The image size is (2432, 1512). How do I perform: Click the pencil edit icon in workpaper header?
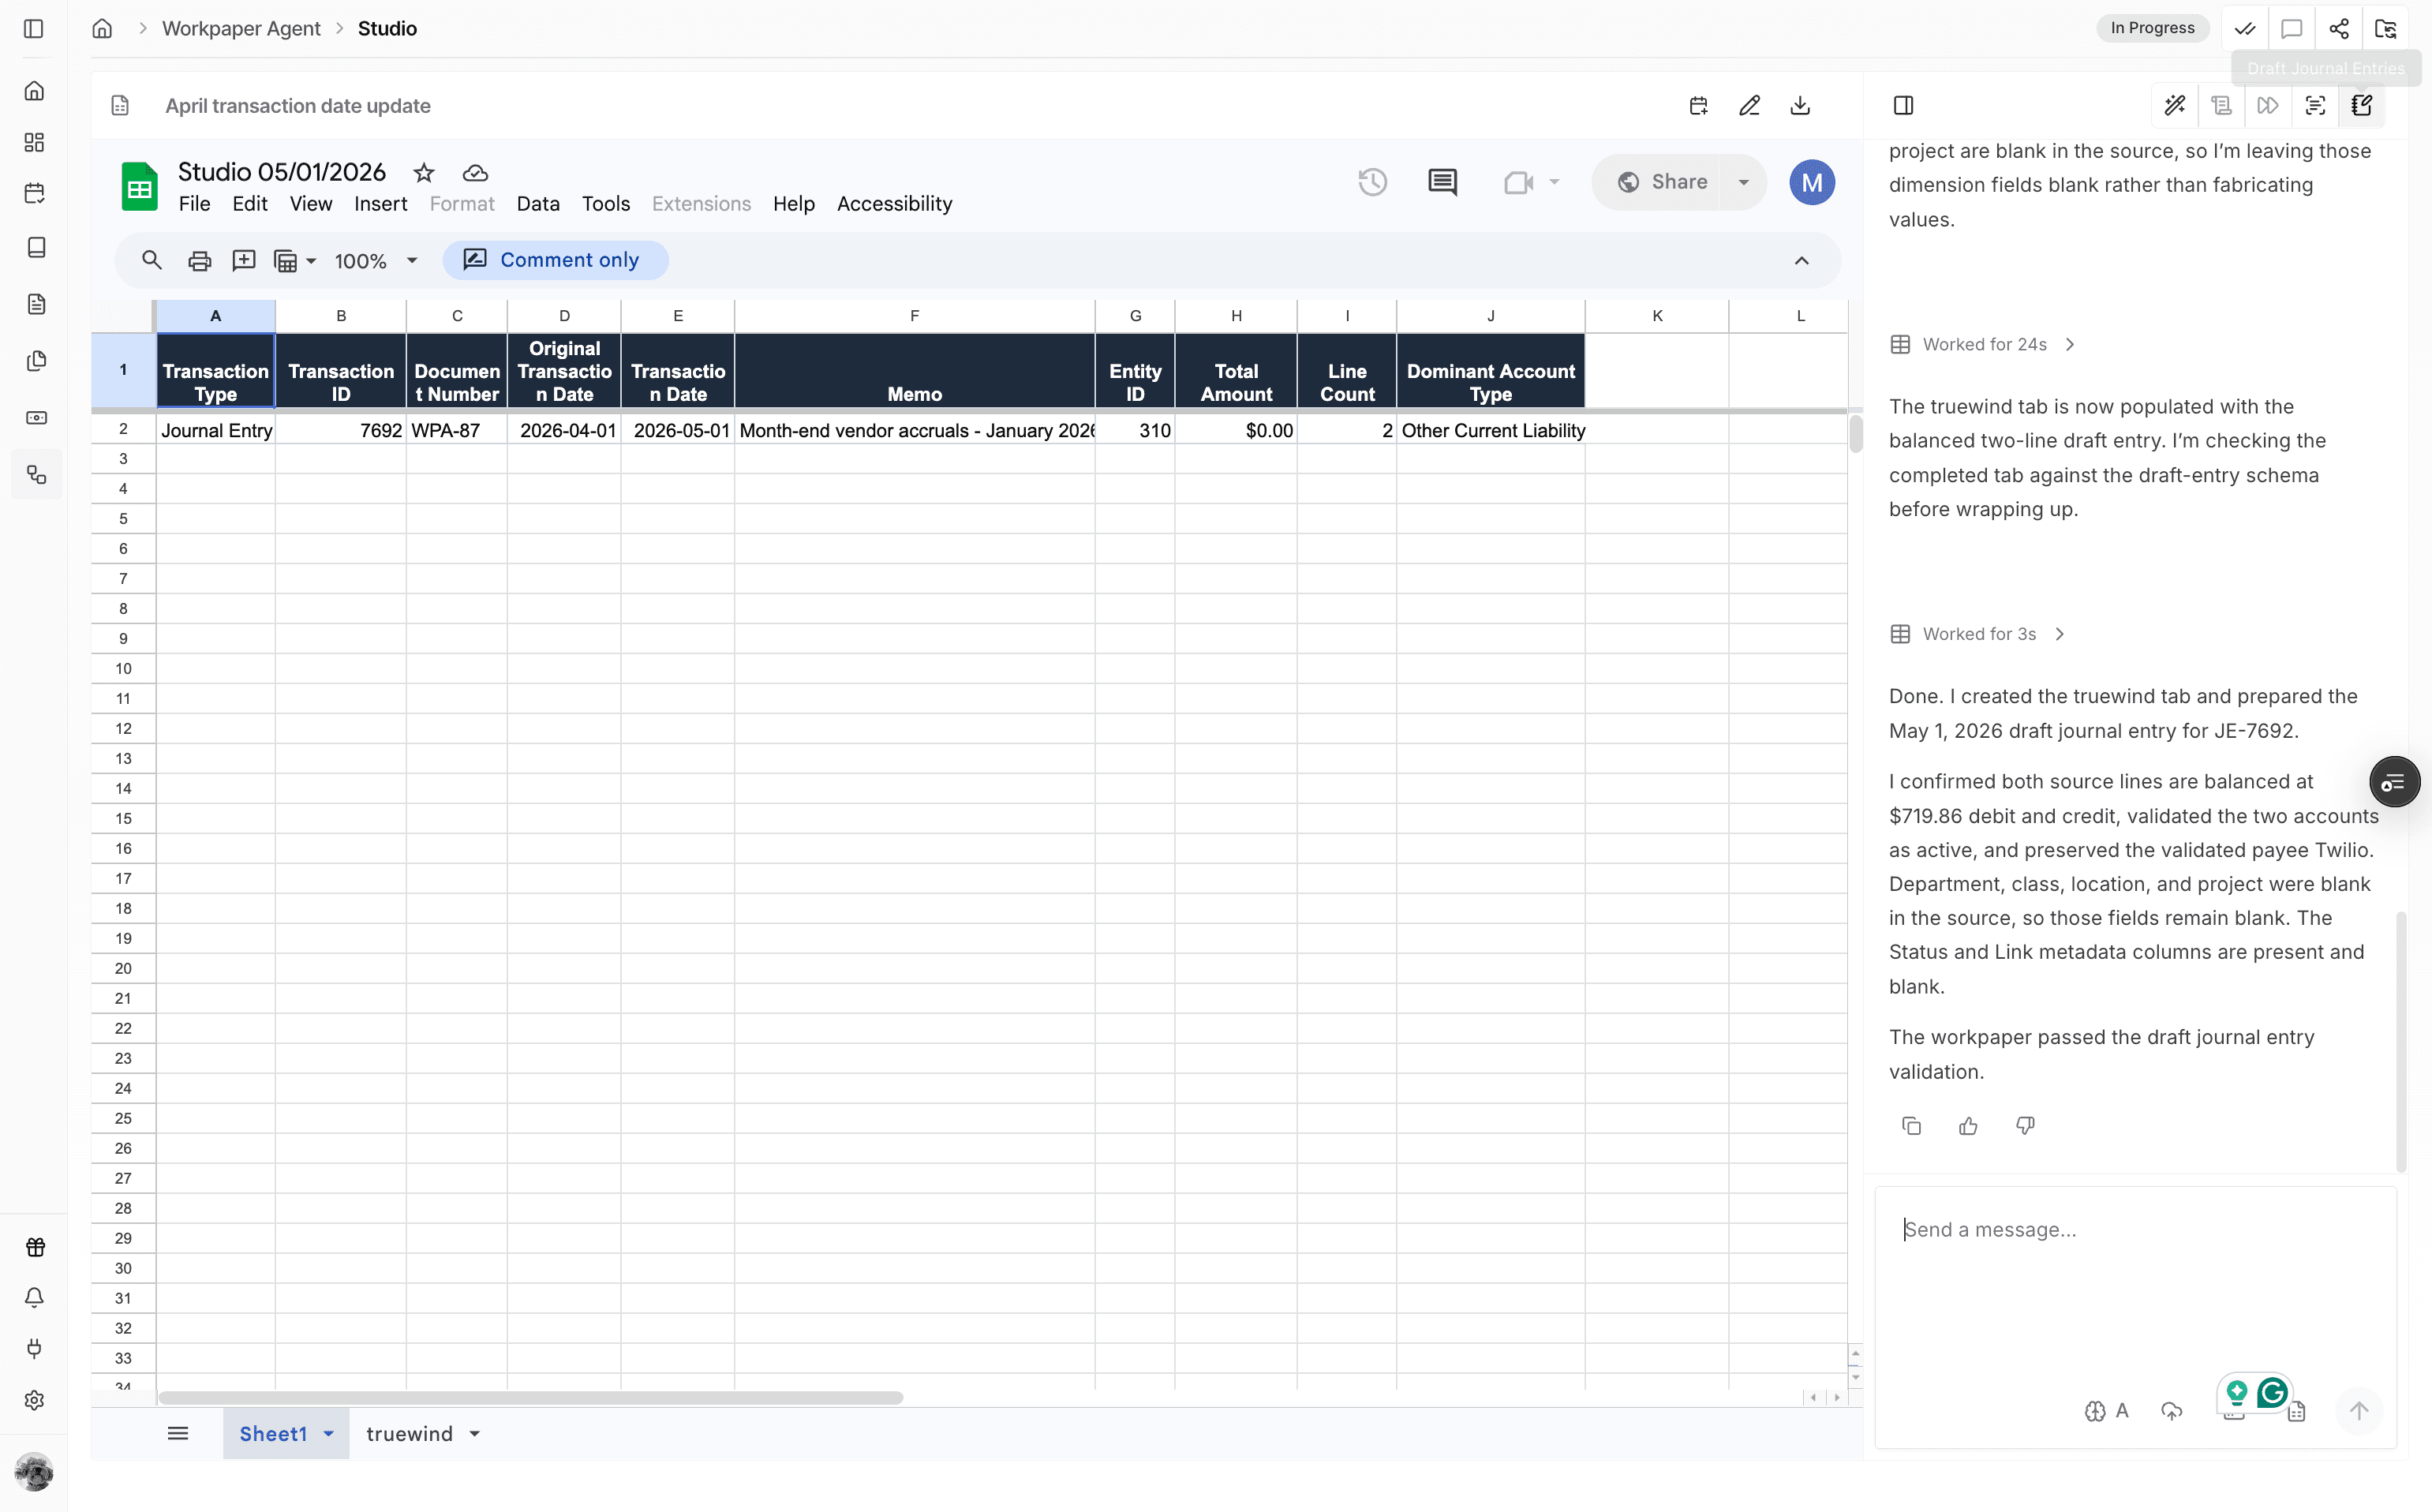pos(1749,106)
